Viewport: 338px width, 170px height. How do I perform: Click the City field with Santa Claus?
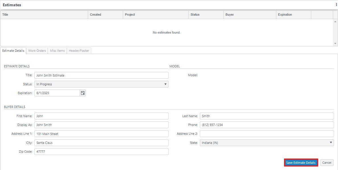click(101, 143)
